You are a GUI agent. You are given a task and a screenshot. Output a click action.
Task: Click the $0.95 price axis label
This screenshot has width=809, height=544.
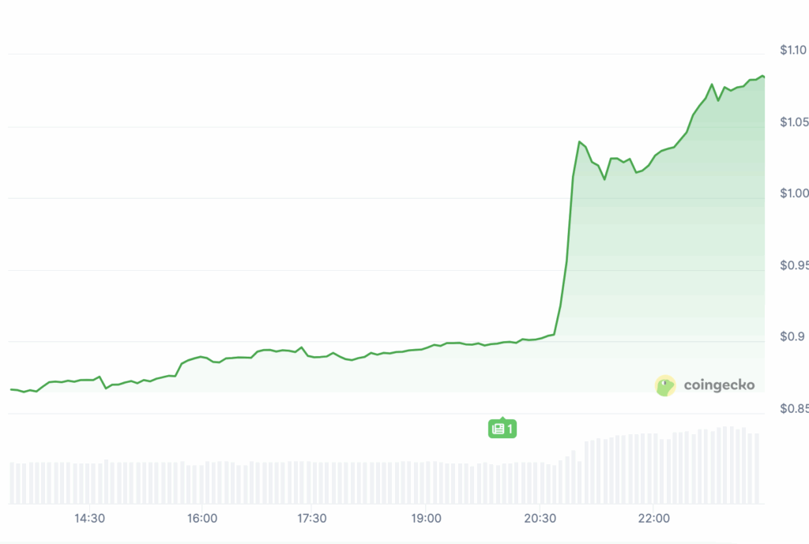pos(793,265)
